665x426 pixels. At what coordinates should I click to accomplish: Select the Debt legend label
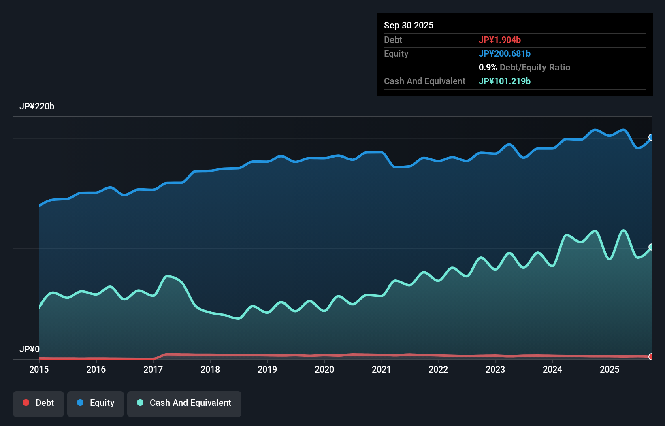pyautogui.click(x=45, y=403)
